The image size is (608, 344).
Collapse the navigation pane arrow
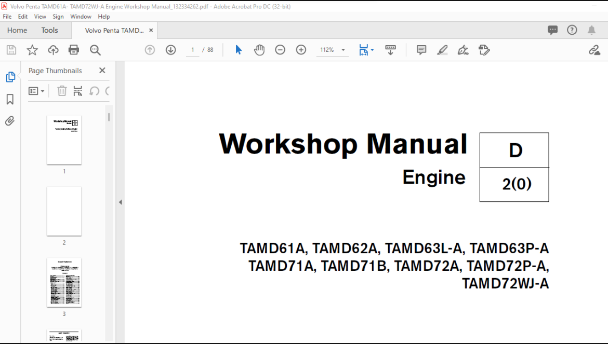pyautogui.click(x=120, y=202)
